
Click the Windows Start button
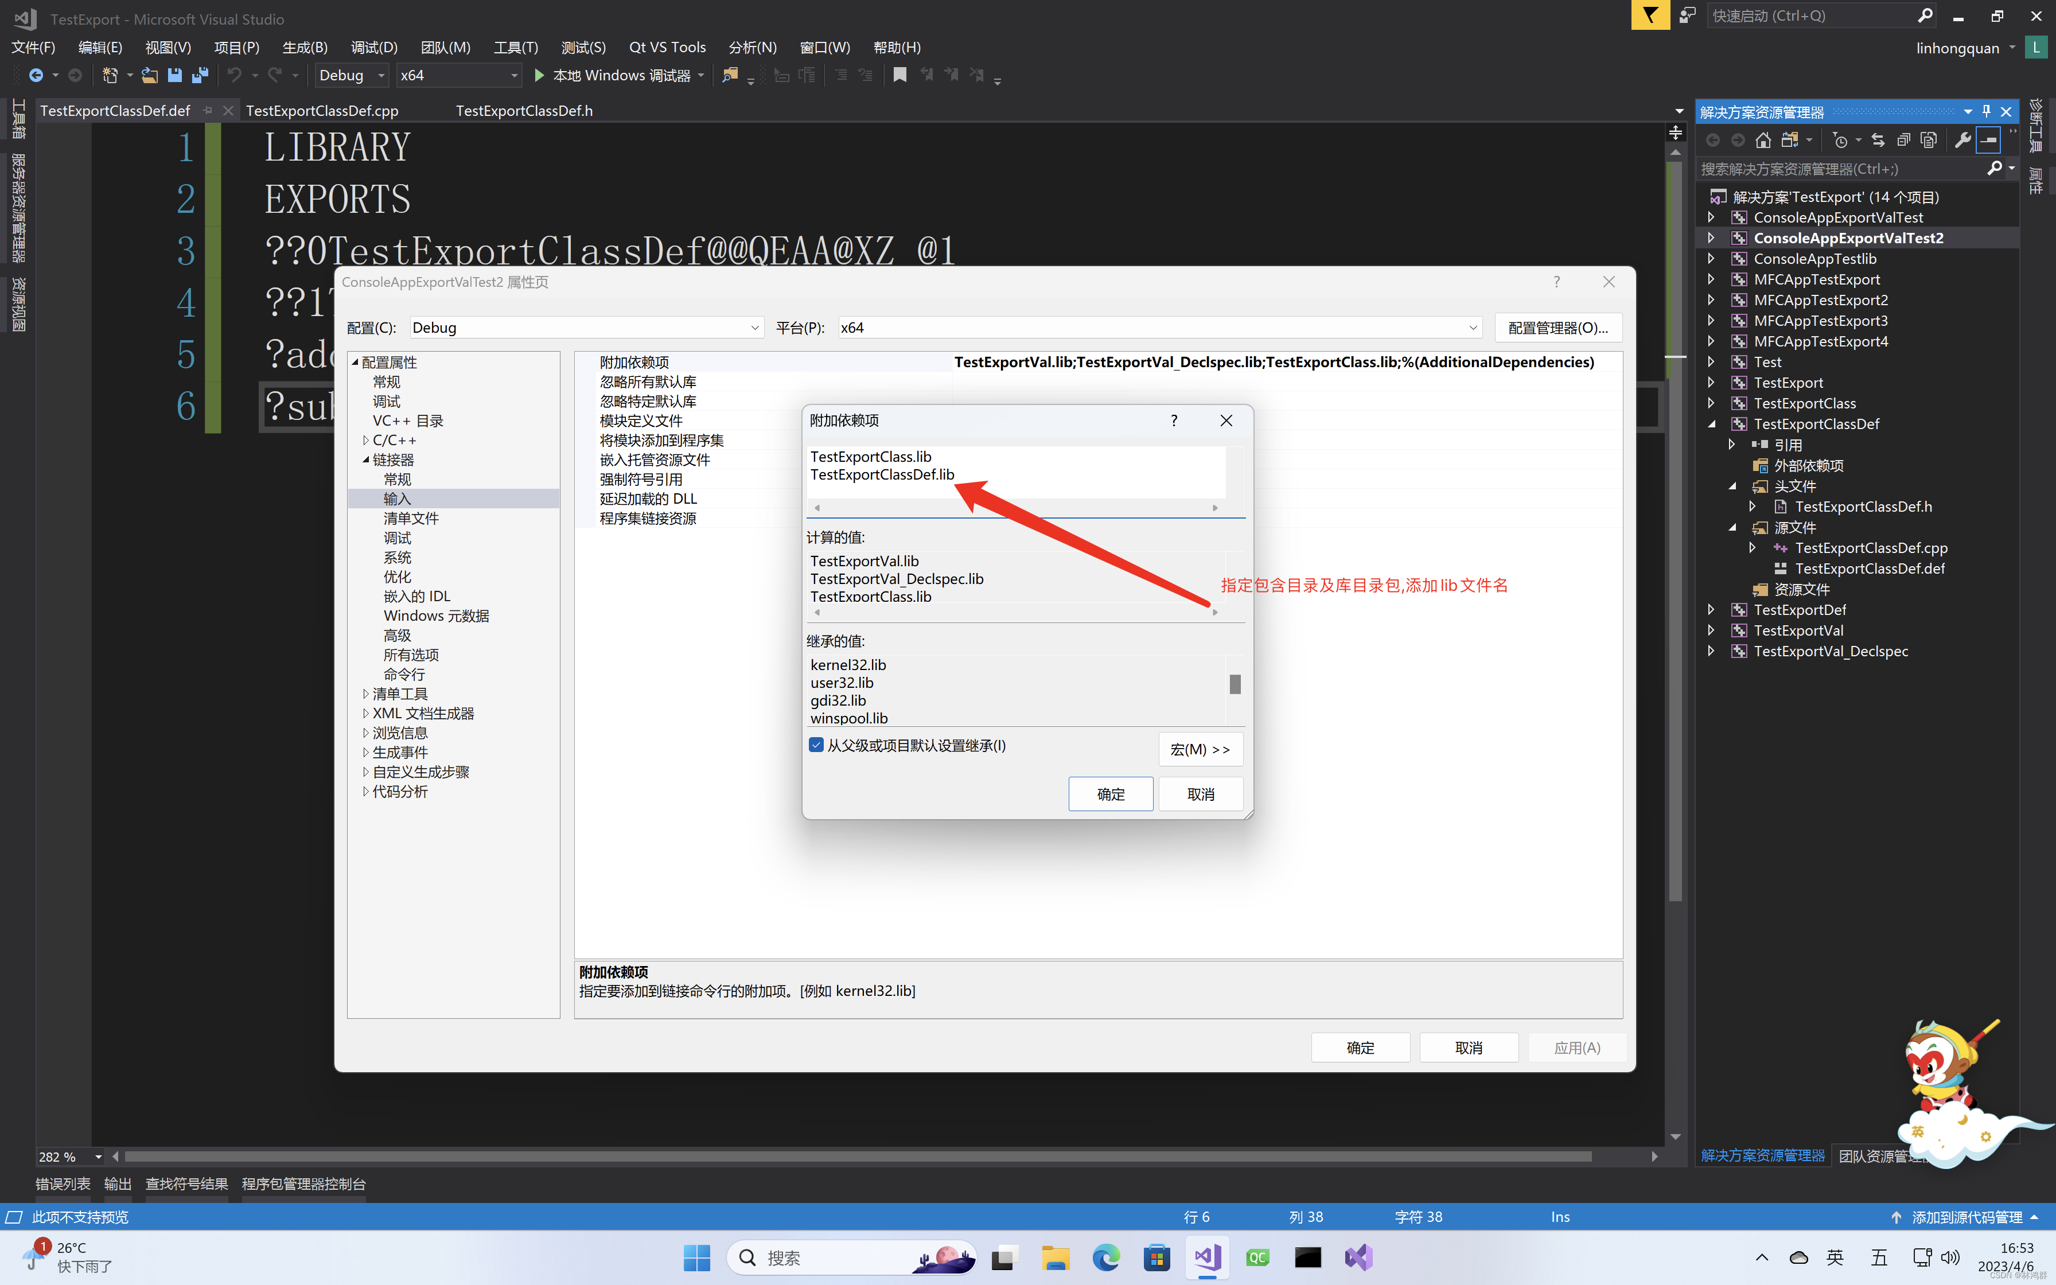pyautogui.click(x=696, y=1258)
